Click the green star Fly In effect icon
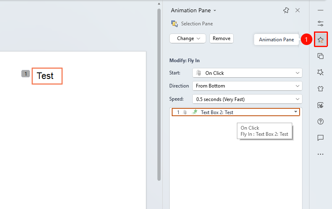 point(194,112)
